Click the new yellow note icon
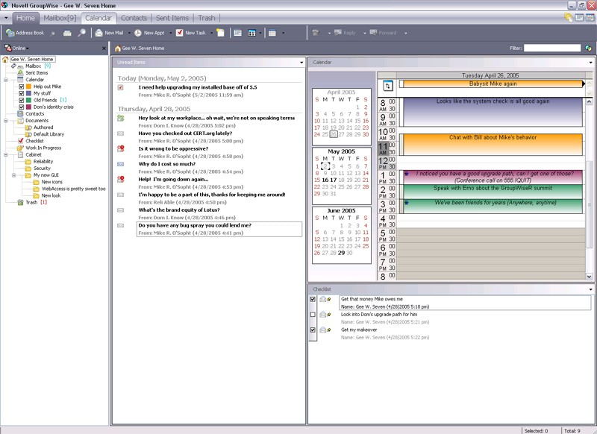Screen dimensions: 597x434 coord(220,33)
